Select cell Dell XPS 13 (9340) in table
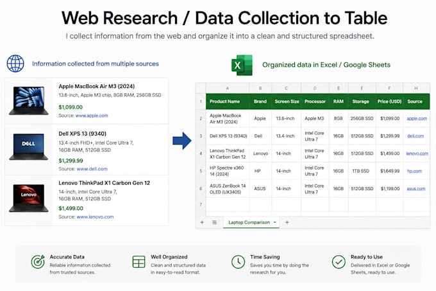Screen dimensions: 436x291 tap(228, 136)
